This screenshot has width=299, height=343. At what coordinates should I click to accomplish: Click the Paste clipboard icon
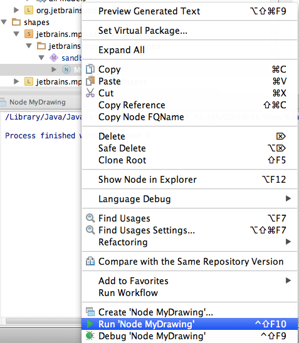(90, 81)
